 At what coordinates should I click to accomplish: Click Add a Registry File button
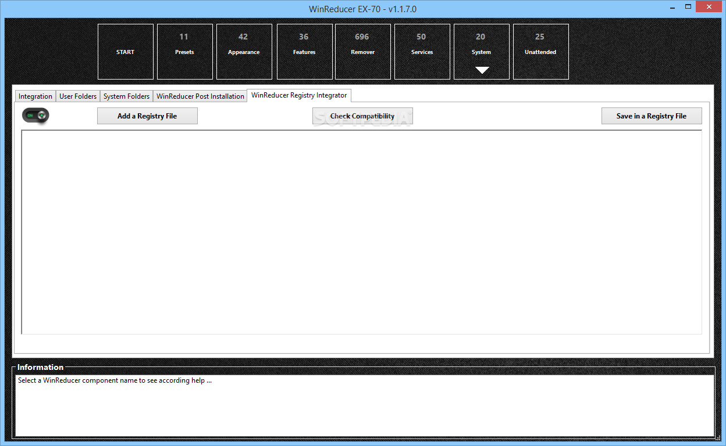147,116
